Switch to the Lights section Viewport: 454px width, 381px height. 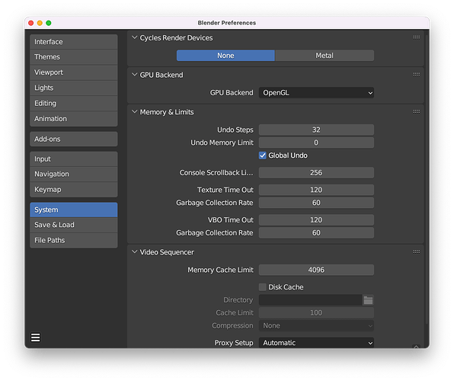(x=74, y=88)
